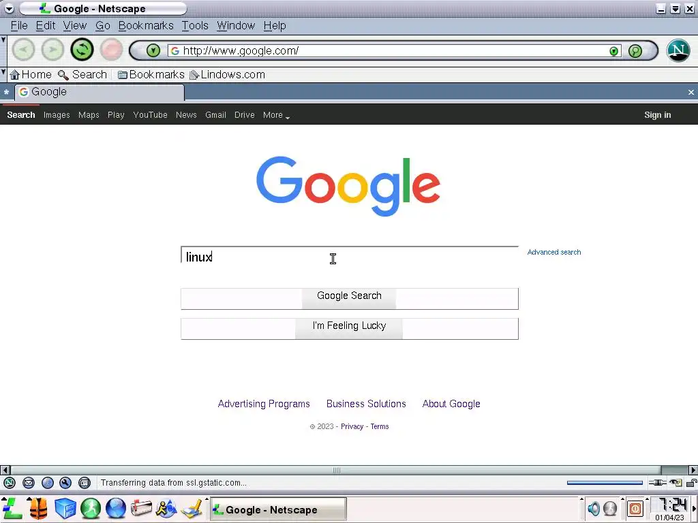Launch Instant Messenger from the status bar icon
This screenshot has width=698, height=523.
click(x=48, y=483)
